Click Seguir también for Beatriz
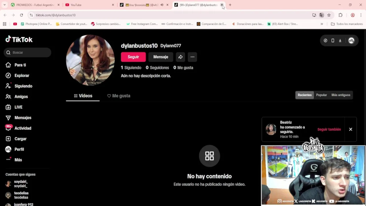The width and height of the screenshot is (366, 206). (329, 129)
